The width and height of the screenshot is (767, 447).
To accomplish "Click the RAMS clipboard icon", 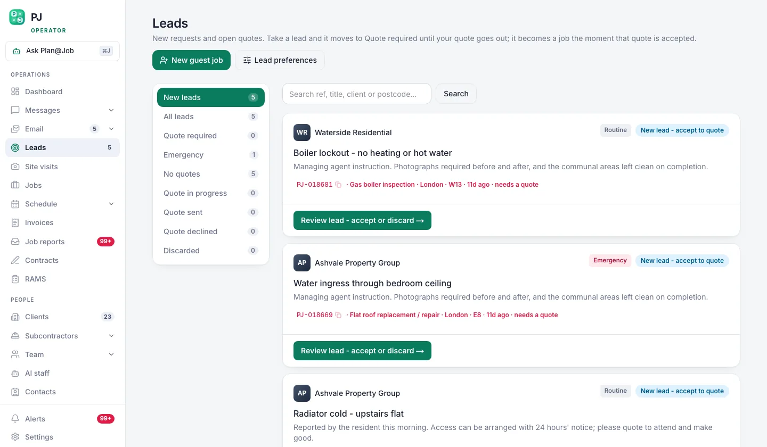I will click(x=15, y=279).
